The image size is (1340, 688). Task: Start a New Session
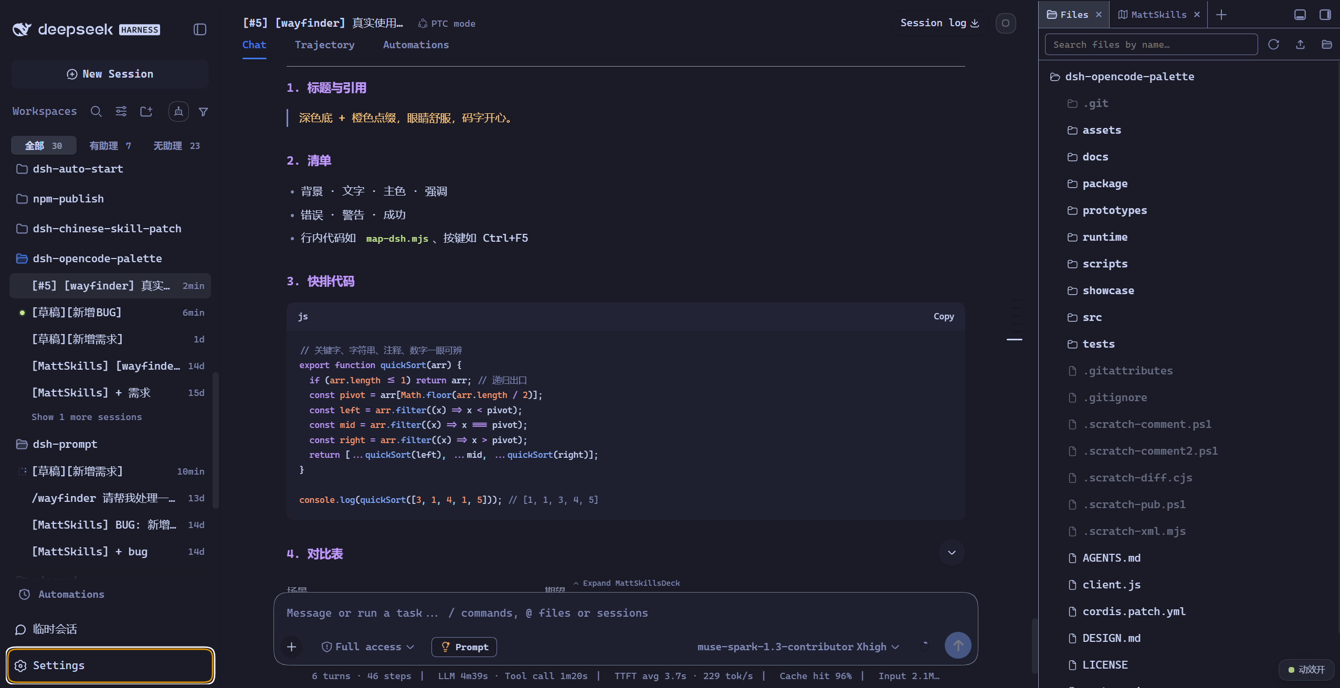tap(110, 74)
